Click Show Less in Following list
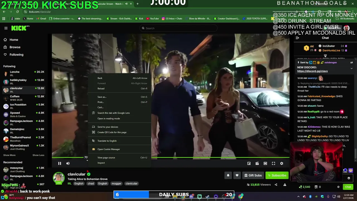The image size is (357, 201). coord(38,155)
